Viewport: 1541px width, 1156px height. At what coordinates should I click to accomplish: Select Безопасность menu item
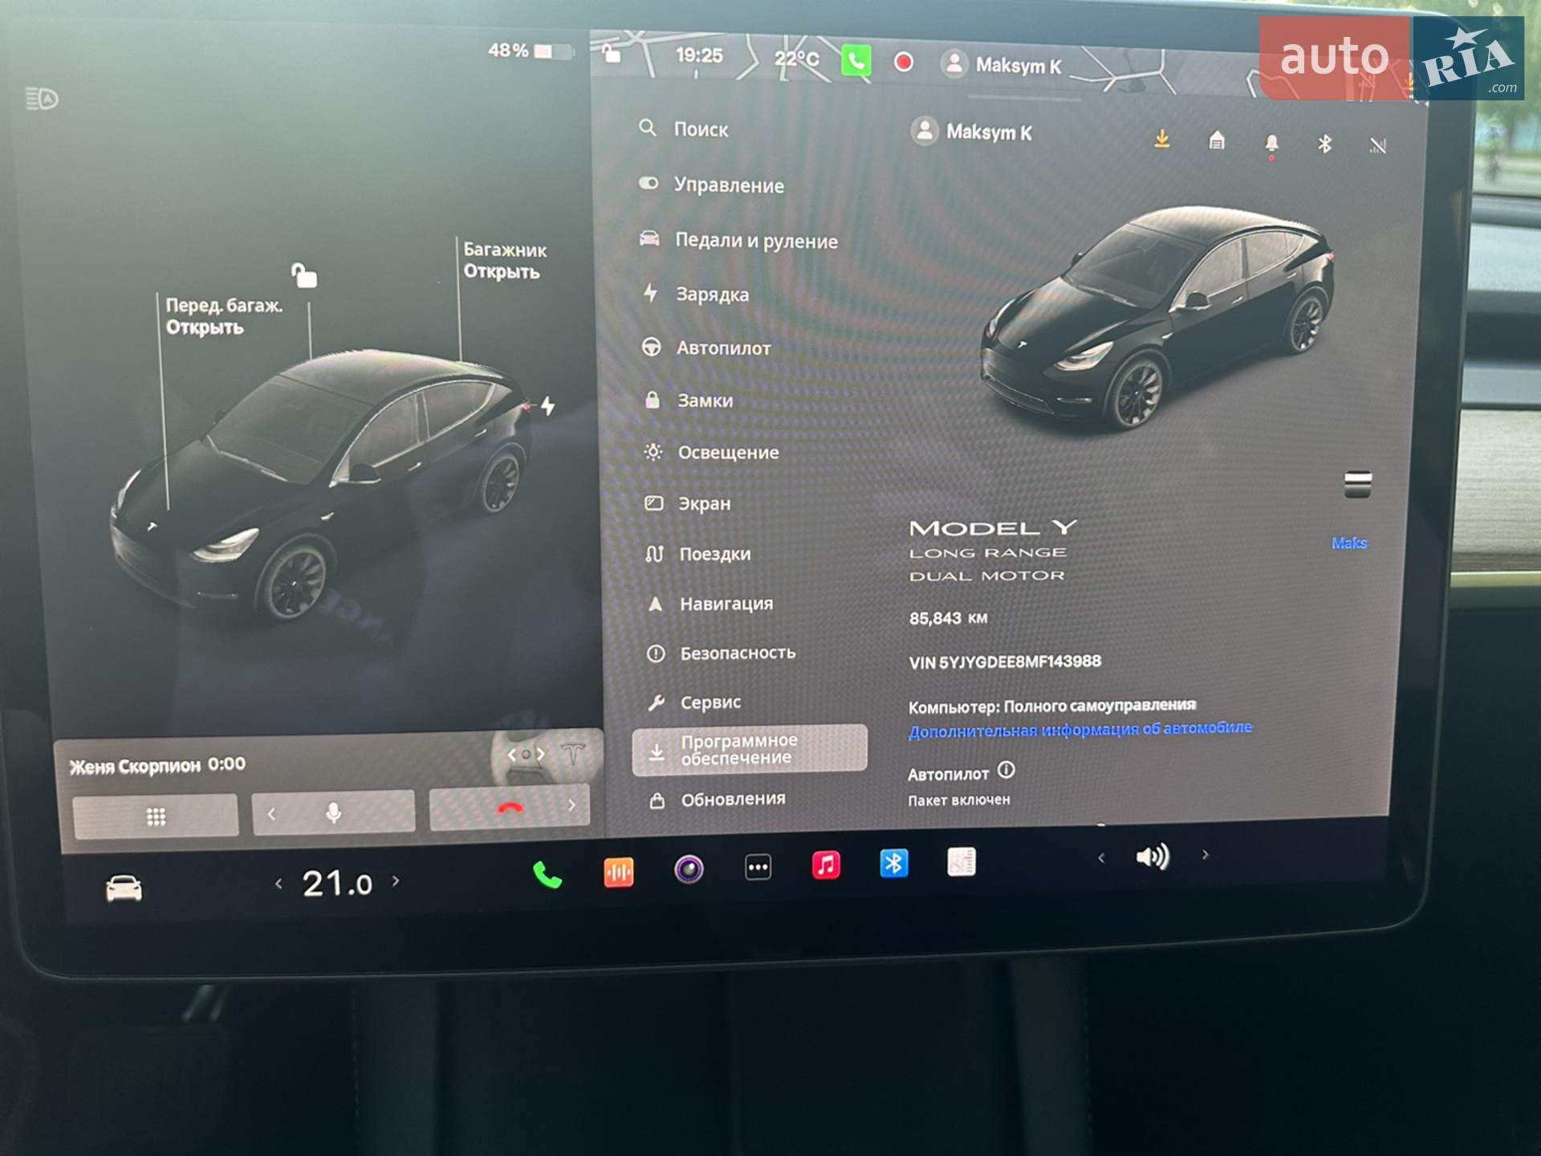722,653
